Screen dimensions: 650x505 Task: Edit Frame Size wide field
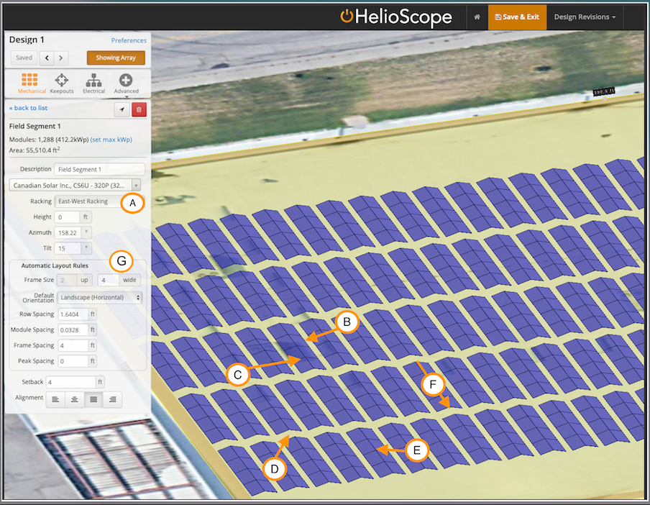[108, 280]
